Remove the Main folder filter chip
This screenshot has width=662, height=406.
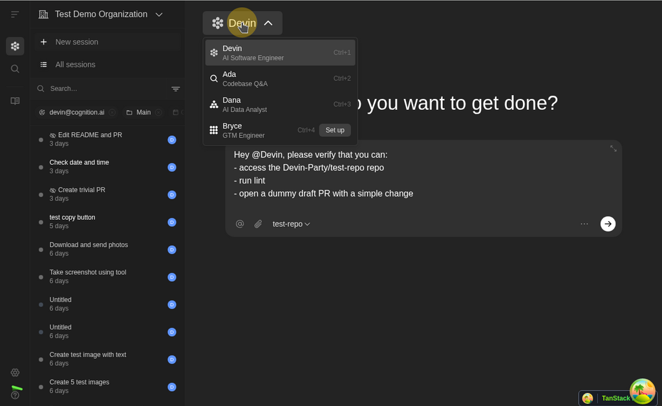point(158,112)
